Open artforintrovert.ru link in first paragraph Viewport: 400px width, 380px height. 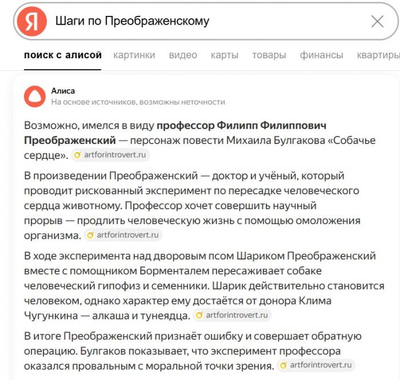[x=115, y=155]
